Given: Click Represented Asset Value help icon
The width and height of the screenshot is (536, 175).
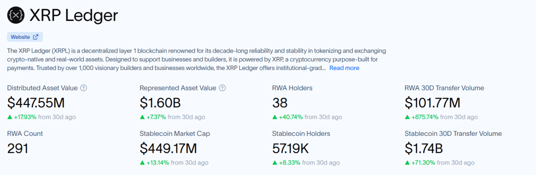Looking at the screenshot, I should (222, 88).
